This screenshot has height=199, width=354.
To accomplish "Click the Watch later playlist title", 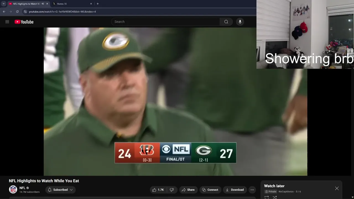I will (274, 186).
